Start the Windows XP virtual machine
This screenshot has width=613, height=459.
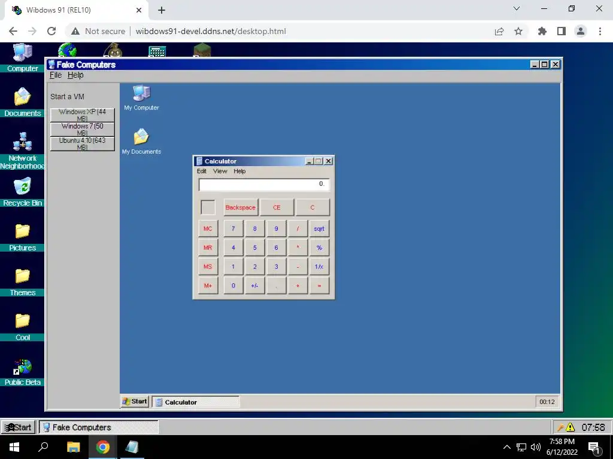click(83, 115)
